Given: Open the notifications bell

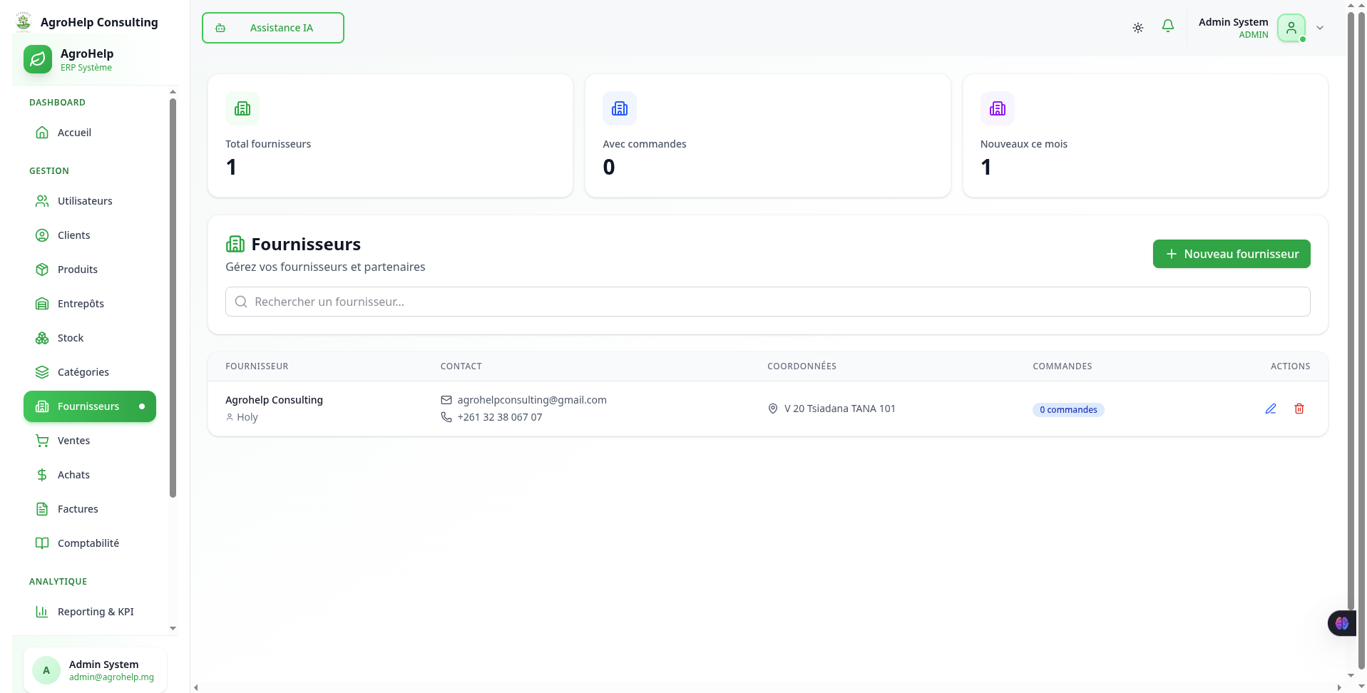Looking at the screenshot, I should tap(1167, 27).
